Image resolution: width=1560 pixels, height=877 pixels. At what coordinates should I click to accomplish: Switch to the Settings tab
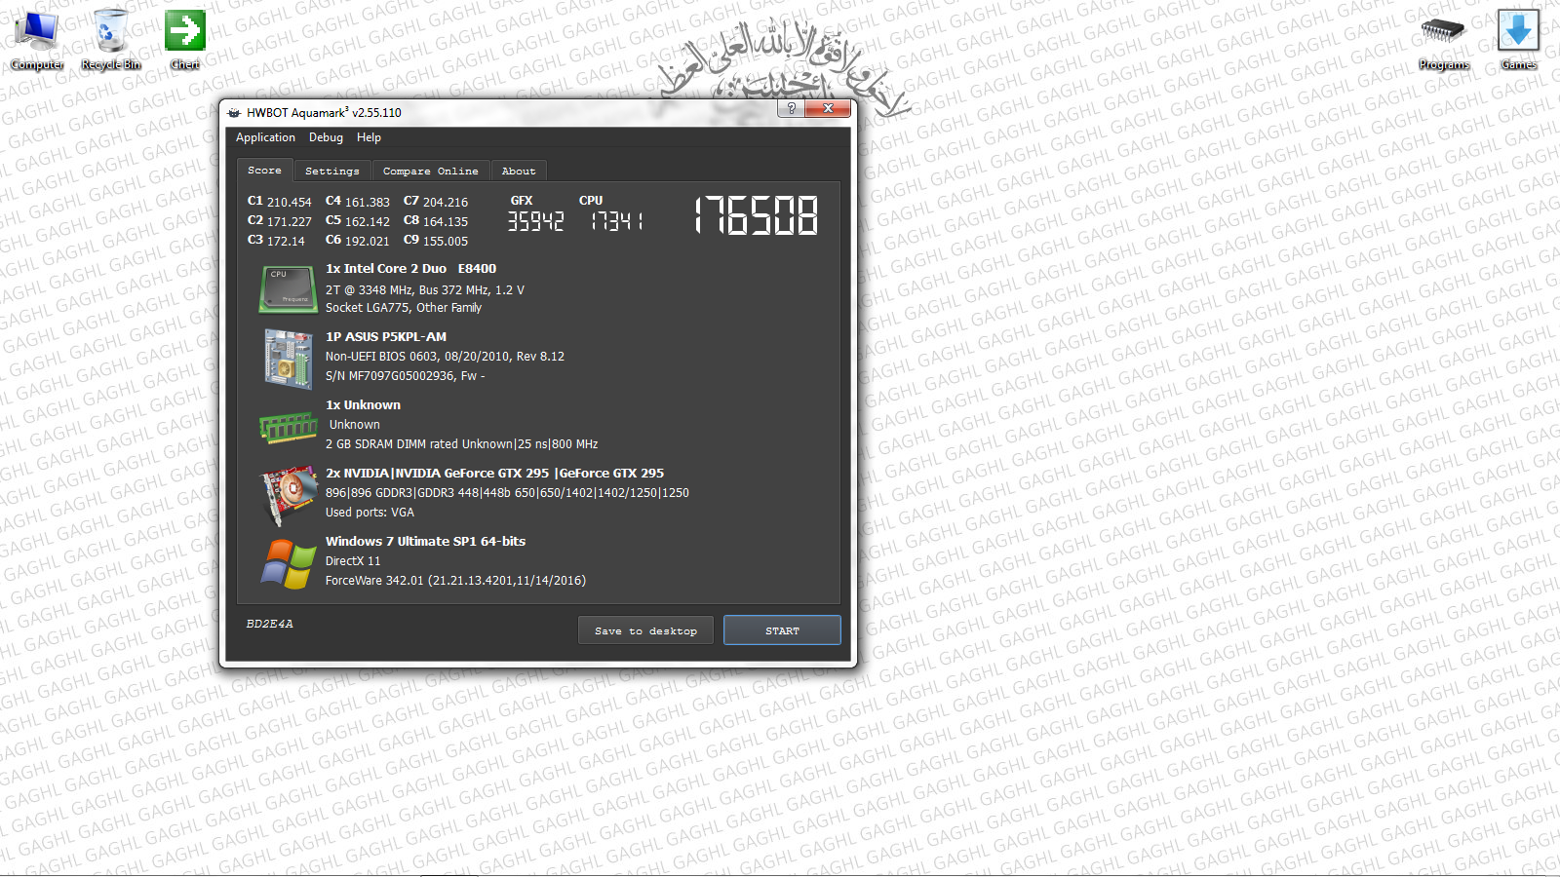[x=332, y=172]
